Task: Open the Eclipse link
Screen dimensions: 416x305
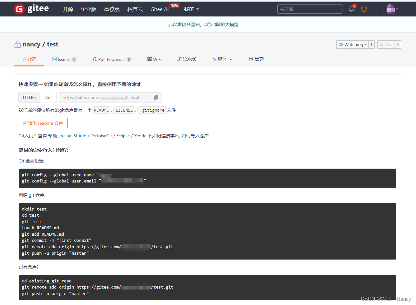Action: [123, 136]
